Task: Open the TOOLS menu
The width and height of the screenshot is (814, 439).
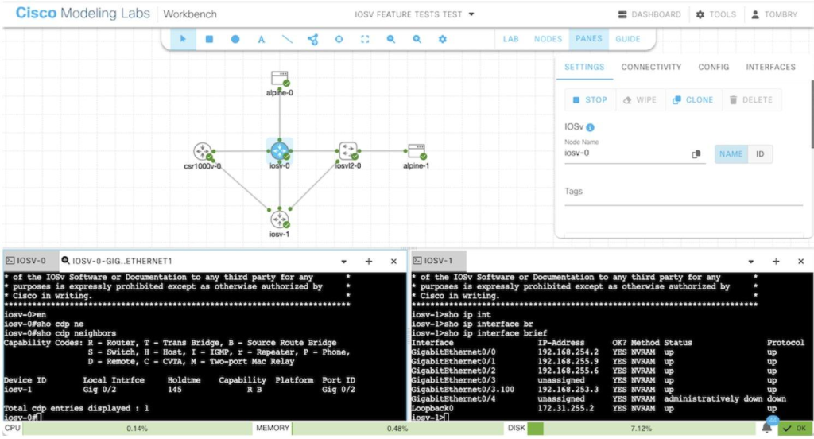Action: point(716,14)
